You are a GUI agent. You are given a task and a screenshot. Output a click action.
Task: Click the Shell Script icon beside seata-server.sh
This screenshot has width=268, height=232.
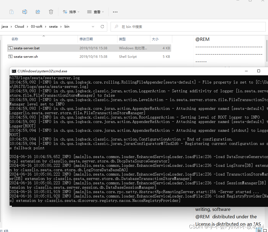[10, 56]
